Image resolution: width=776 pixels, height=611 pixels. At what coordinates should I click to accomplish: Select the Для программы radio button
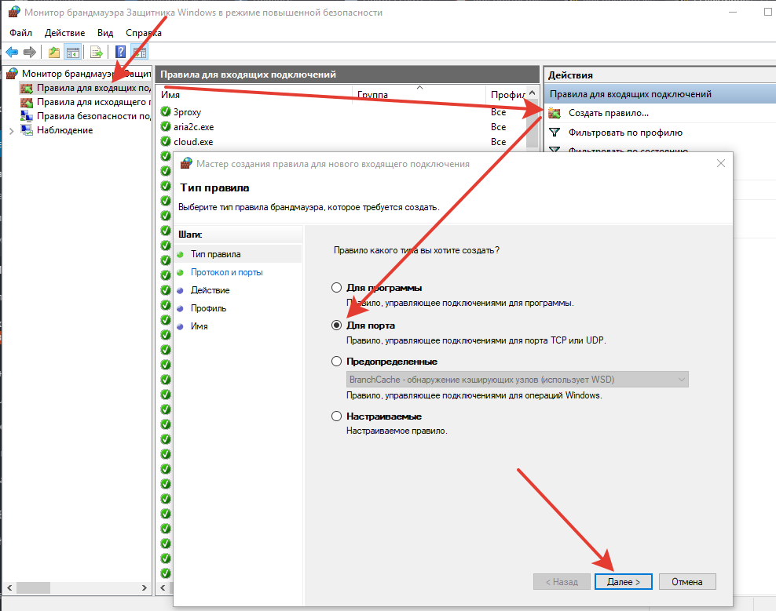pos(336,288)
